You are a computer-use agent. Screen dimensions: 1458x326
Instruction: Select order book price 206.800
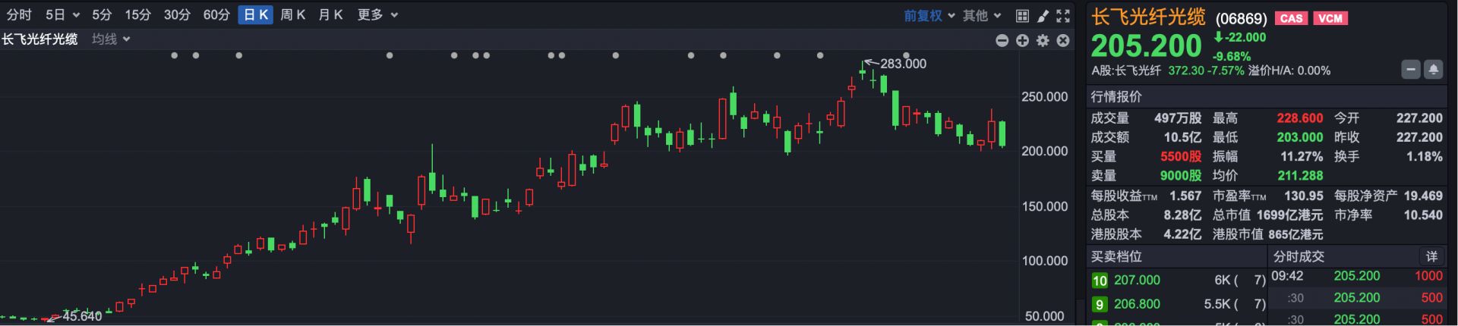[x=1137, y=304]
